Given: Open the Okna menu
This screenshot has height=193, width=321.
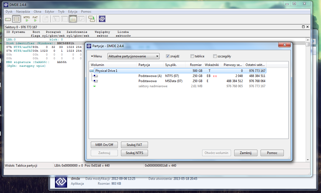Looking at the screenshot, I should (37, 12).
